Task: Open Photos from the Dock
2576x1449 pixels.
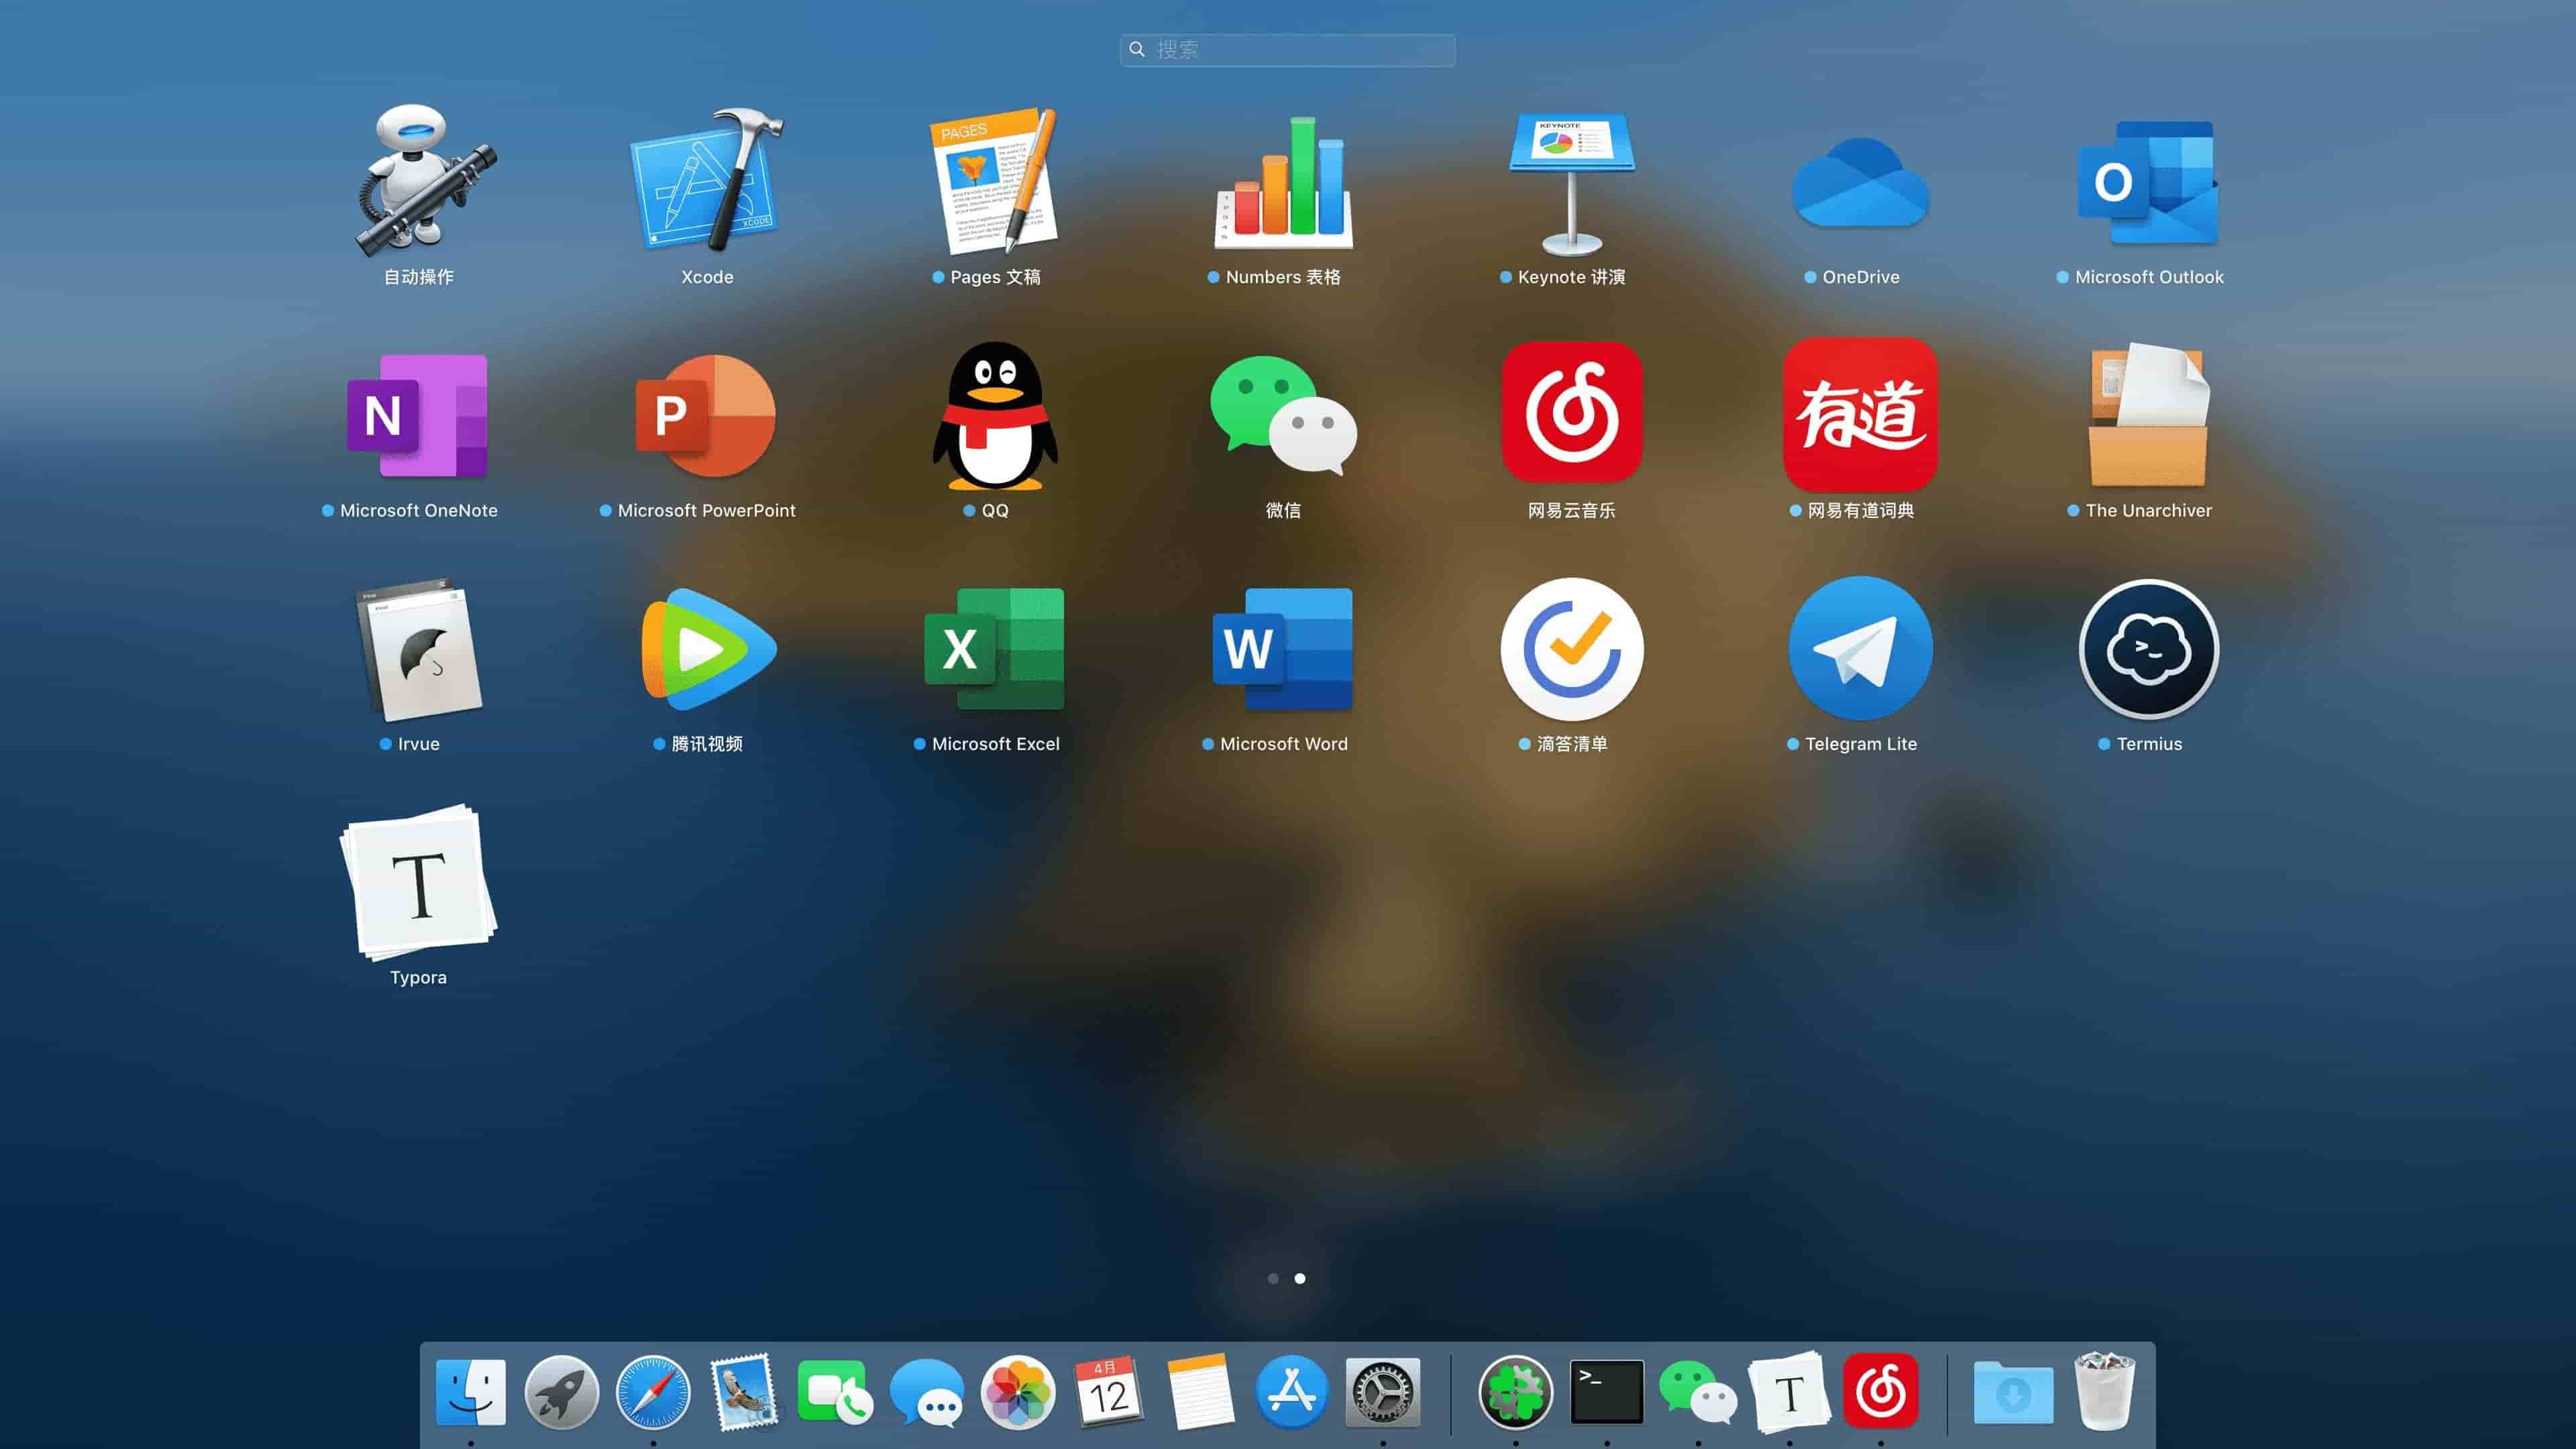Action: click(1018, 1391)
